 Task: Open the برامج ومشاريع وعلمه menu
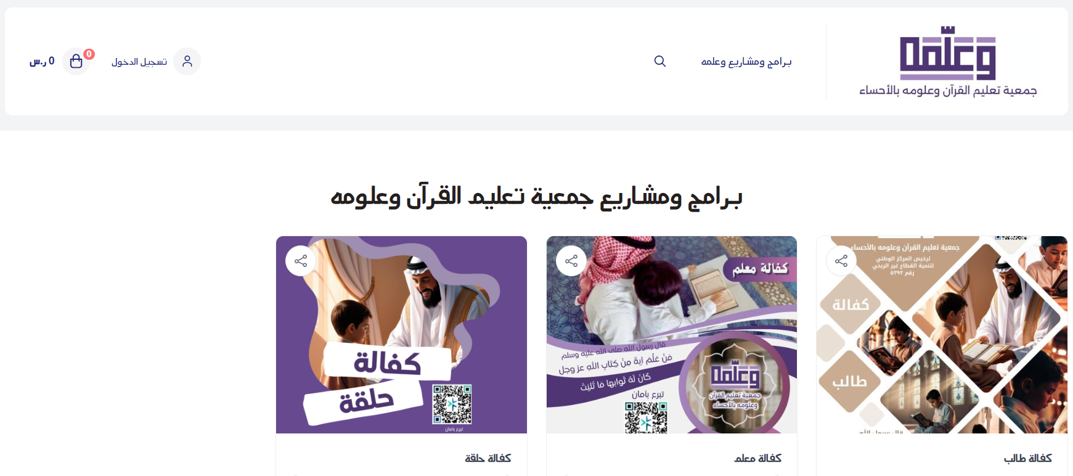pyautogui.click(x=746, y=62)
